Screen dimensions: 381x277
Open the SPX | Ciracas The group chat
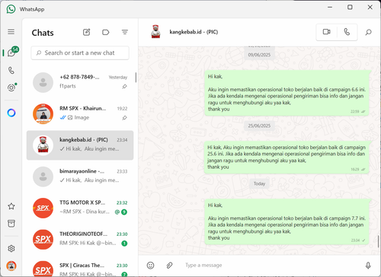(80, 268)
